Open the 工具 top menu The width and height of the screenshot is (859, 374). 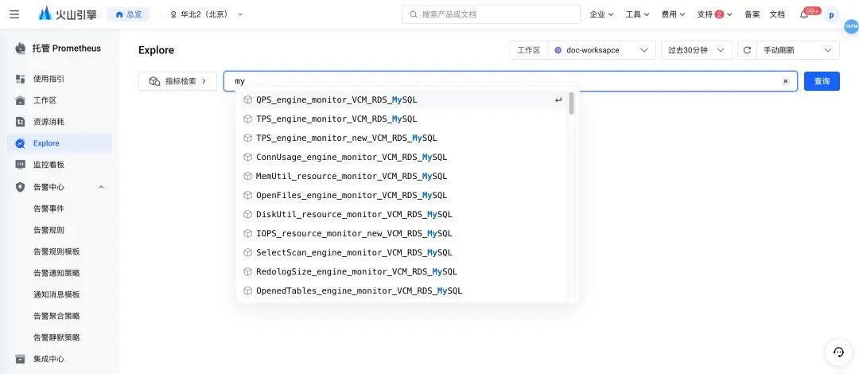coord(637,14)
